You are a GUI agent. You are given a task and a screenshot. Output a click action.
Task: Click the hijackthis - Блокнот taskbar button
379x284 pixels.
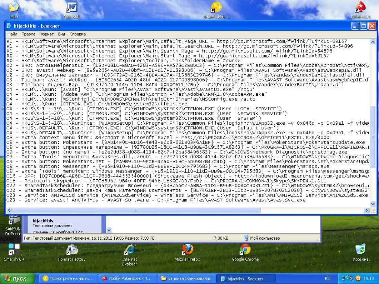(245, 278)
